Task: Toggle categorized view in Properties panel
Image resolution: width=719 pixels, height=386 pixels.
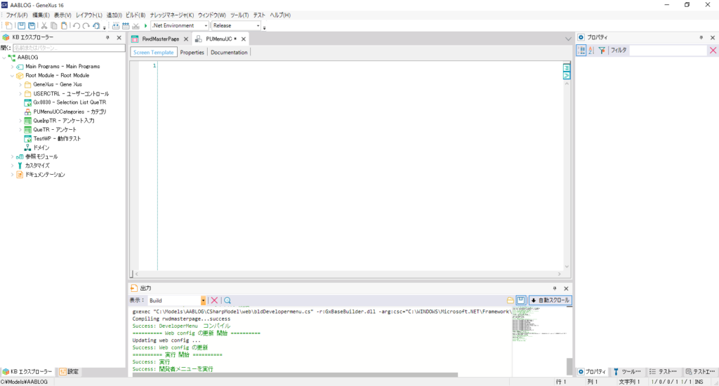Action: pyautogui.click(x=581, y=51)
